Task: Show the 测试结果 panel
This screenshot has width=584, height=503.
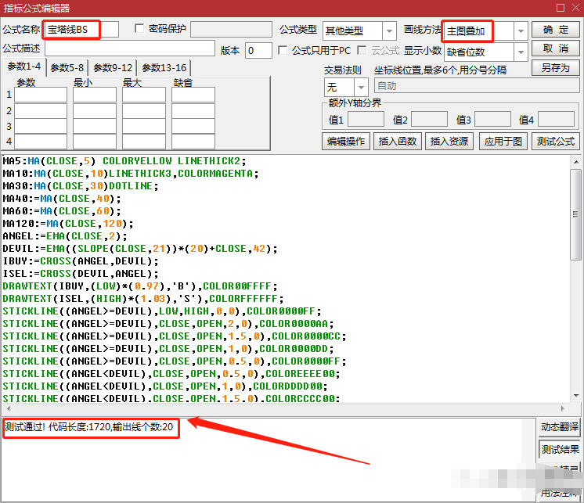Action: pos(560,450)
